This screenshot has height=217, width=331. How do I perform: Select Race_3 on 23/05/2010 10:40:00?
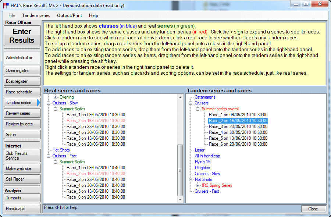[96, 179]
